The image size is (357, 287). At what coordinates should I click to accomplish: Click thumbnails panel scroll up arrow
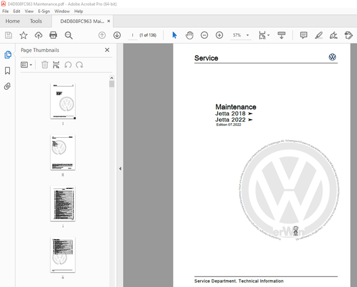pyautogui.click(x=112, y=78)
